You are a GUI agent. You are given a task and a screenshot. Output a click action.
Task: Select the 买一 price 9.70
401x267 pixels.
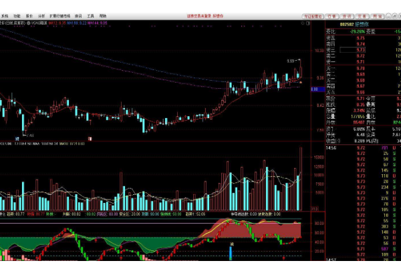[x=361, y=69]
